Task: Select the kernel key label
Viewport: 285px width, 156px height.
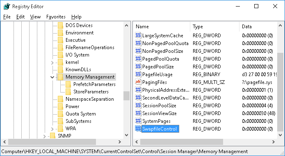Action: [x=72, y=62]
